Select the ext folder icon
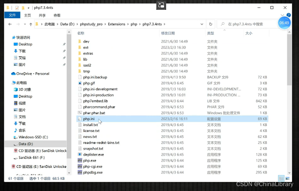The height and width of the screenshot is (191, 299). [80, 47]
